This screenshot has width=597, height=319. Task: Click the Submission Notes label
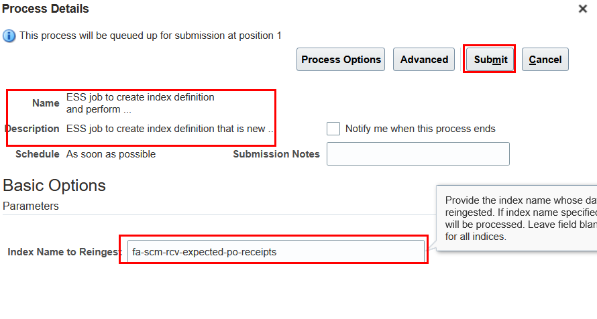click(276, 154)
